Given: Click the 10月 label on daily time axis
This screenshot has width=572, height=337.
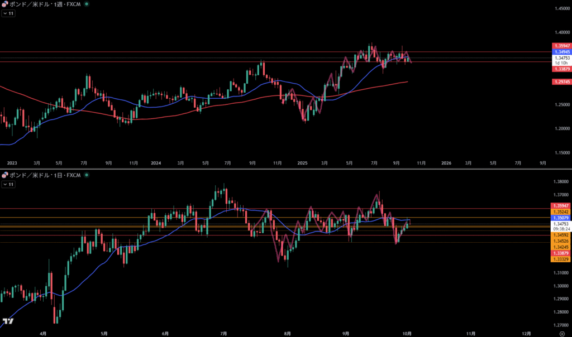Looking at the screenshot, I should coord(407,333).
